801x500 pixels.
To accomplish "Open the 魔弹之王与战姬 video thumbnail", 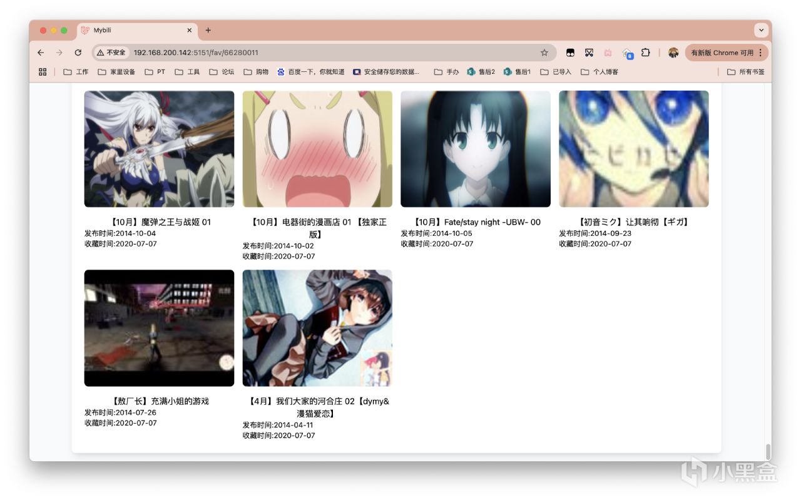I will click(159, 149).
